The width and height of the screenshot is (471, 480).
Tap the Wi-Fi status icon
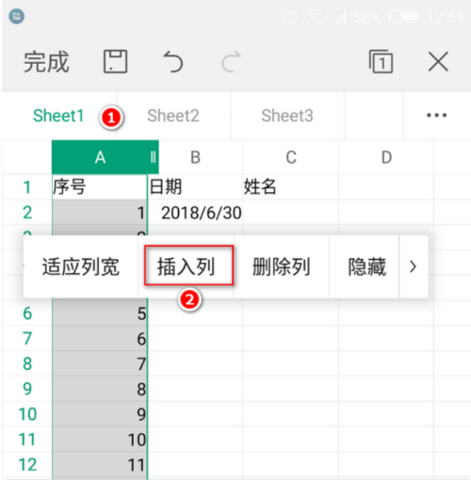[x=316, y=16]
